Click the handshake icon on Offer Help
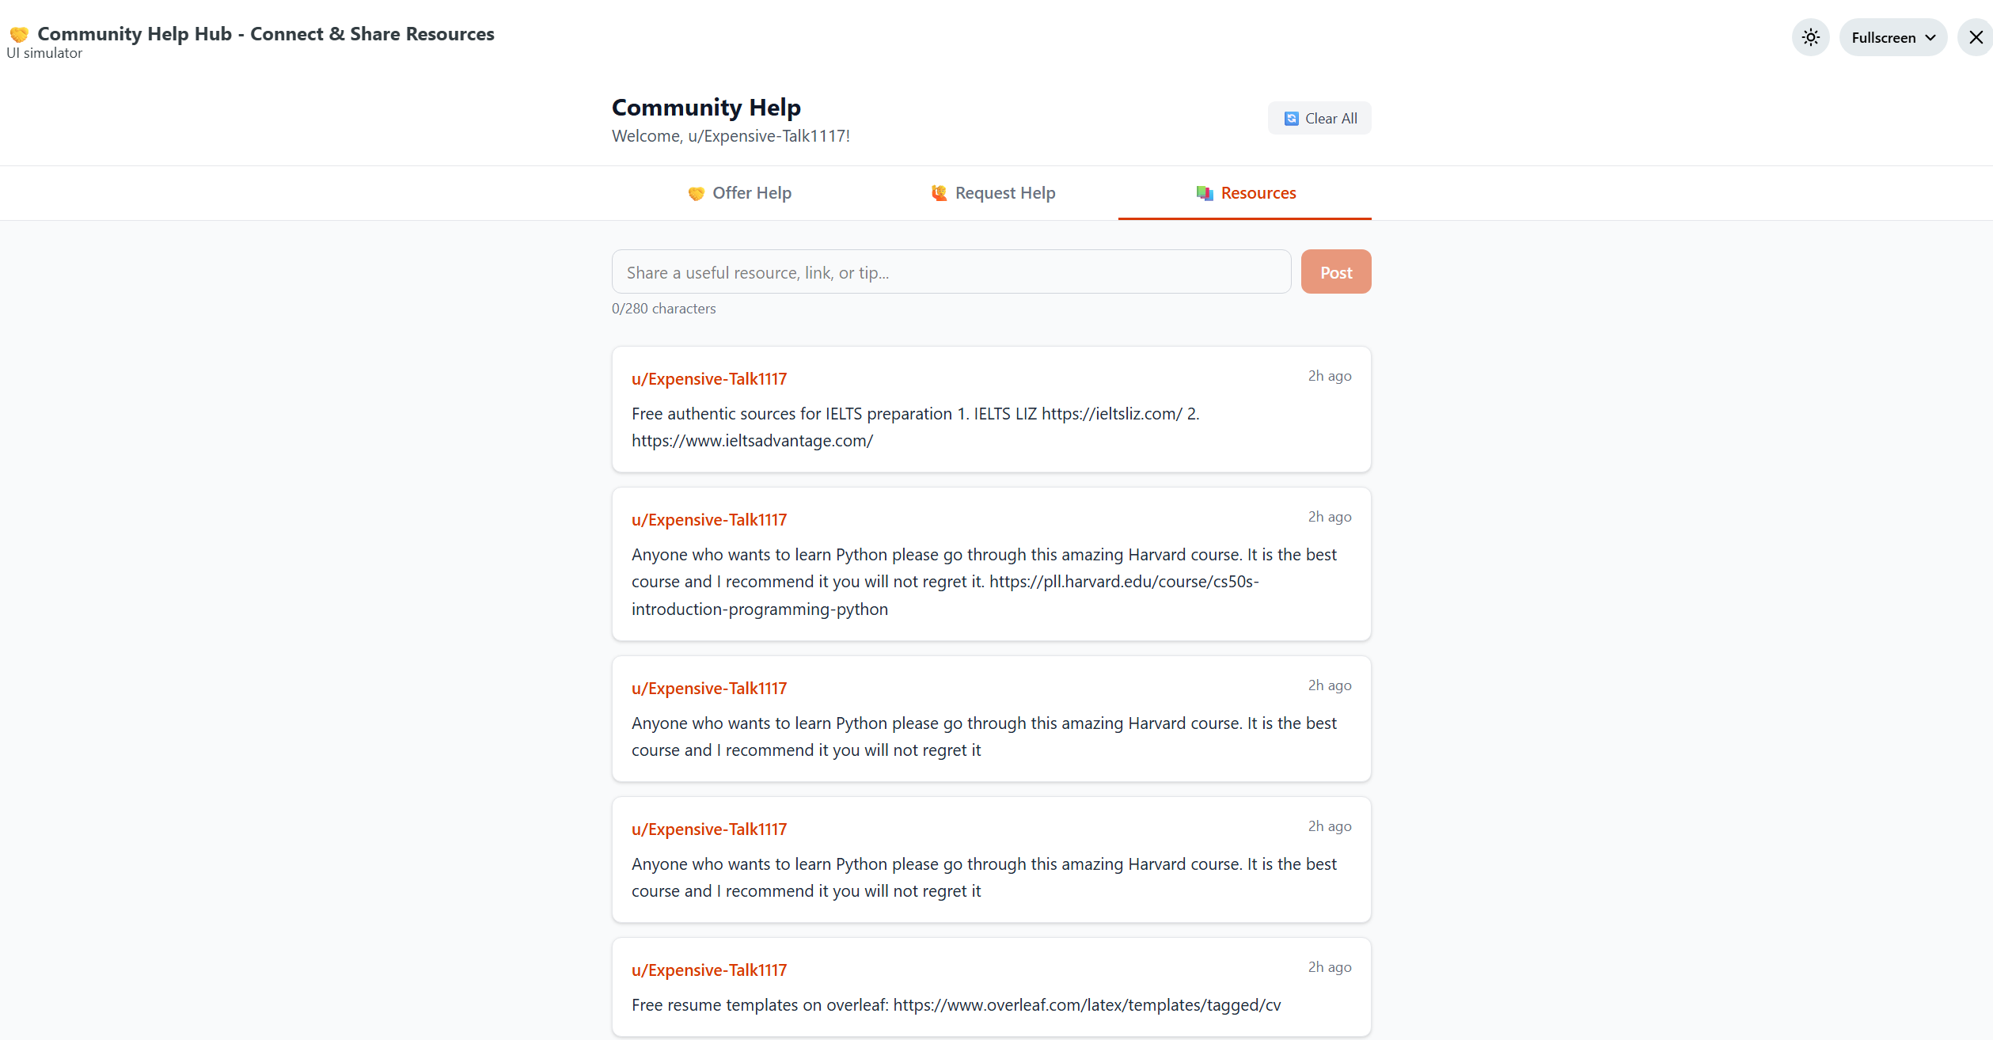The image size is (1993, 1040). point(696,193)
